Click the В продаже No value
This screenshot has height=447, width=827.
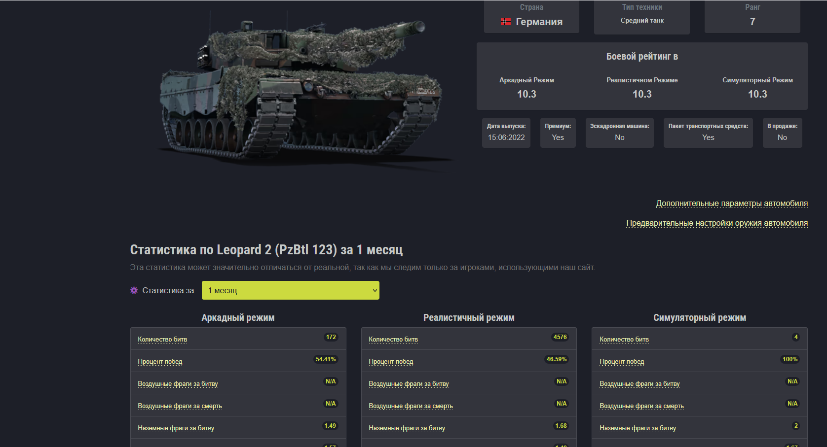[783, 138]
